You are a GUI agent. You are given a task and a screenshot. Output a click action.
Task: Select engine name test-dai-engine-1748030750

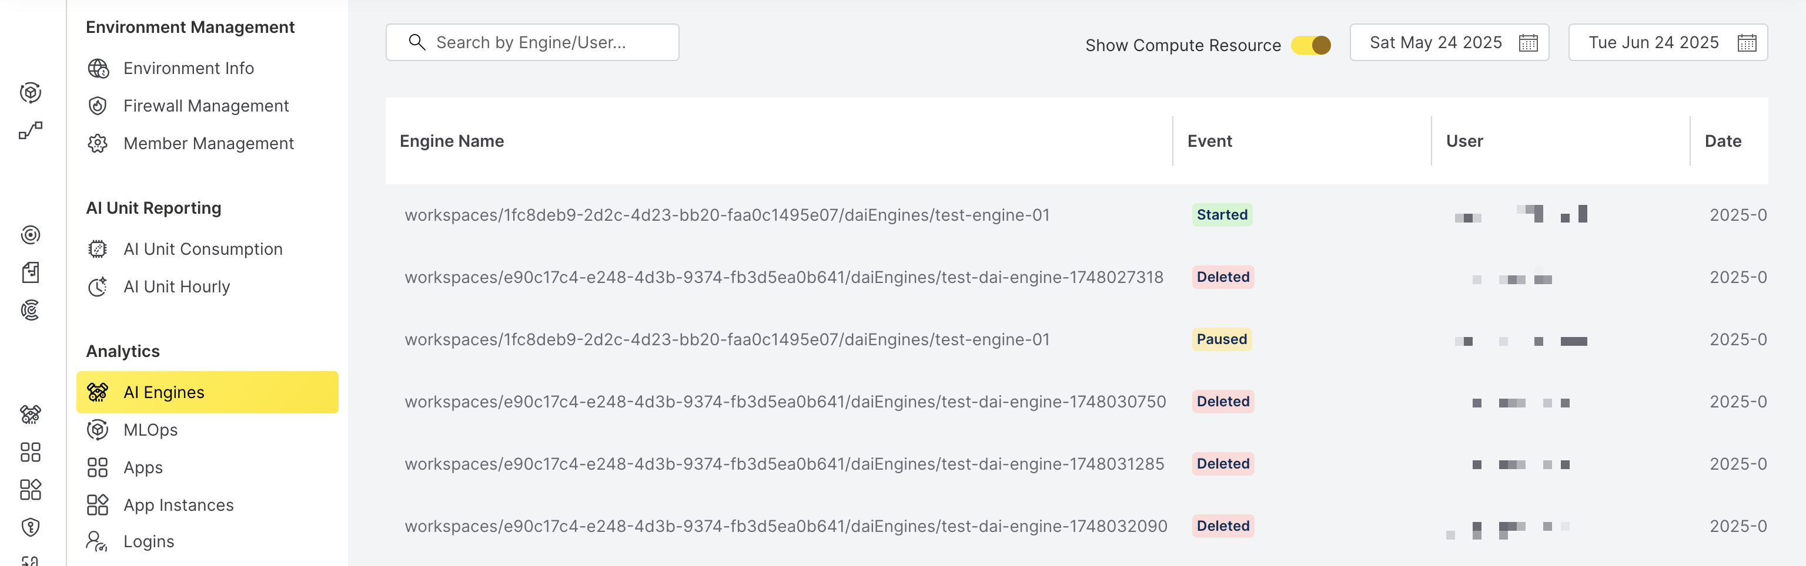pyautogui.click(x=785, y=402)
